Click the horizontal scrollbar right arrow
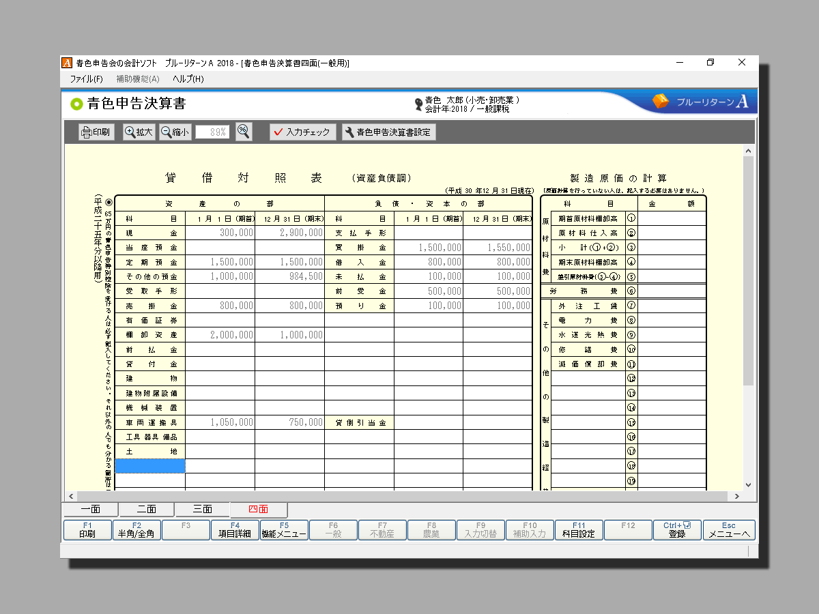The image size is (819, 614). coord(737,496)
